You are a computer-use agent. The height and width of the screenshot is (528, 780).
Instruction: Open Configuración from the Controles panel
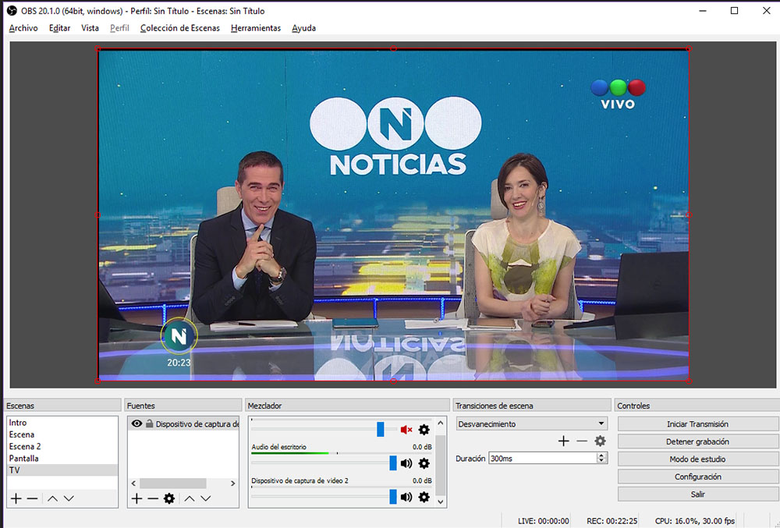697,477
